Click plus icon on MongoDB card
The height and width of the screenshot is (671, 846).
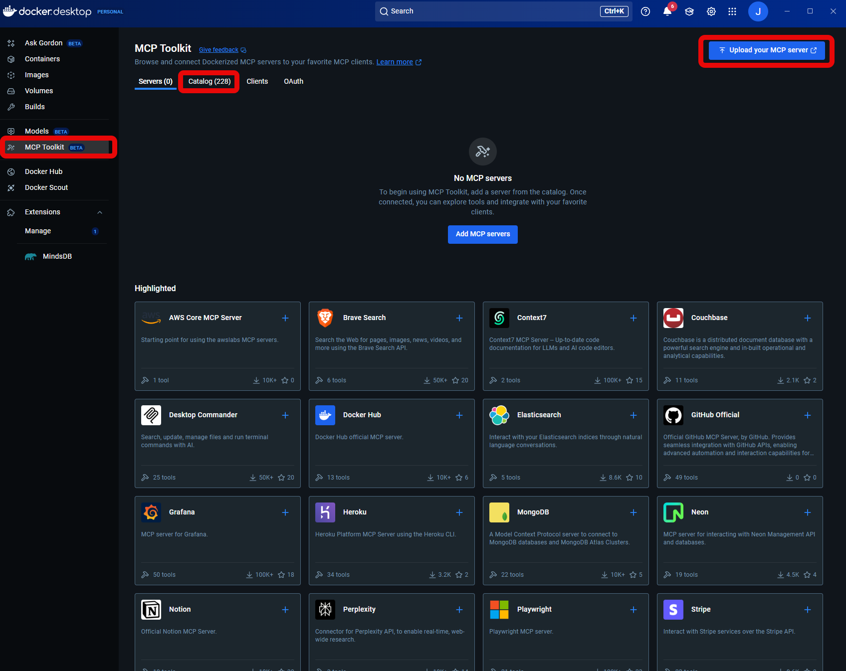634,512
